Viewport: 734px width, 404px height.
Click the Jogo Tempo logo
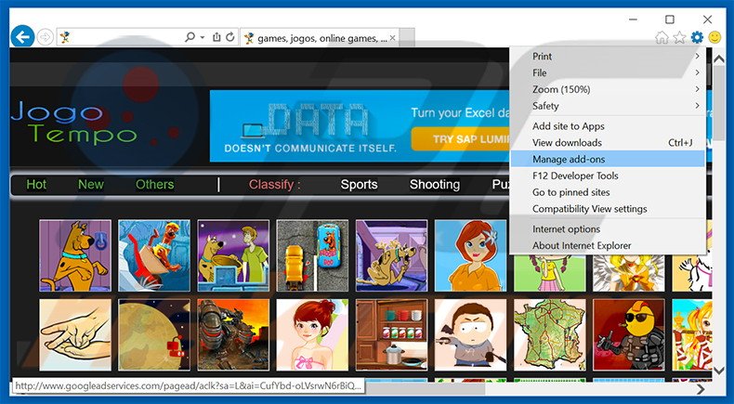[x=74, y=123]
